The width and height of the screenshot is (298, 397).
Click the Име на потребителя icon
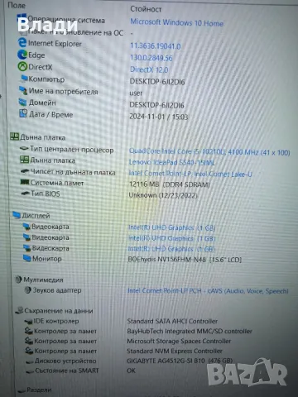[x=23, y=90]
